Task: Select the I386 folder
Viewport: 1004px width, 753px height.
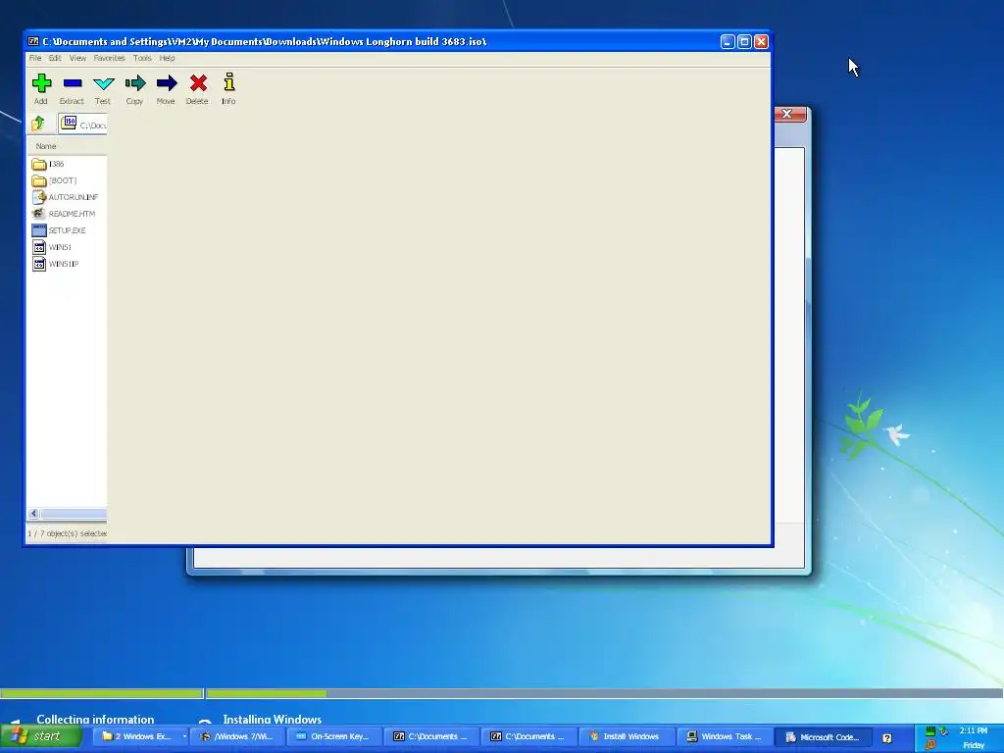Action: pyautogui.click(x=49, y=164)
